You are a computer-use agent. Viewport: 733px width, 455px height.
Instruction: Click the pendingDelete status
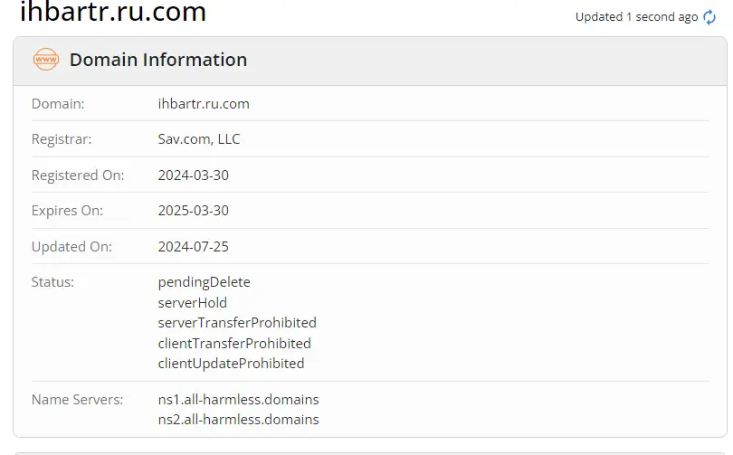(x=204, y=282)
